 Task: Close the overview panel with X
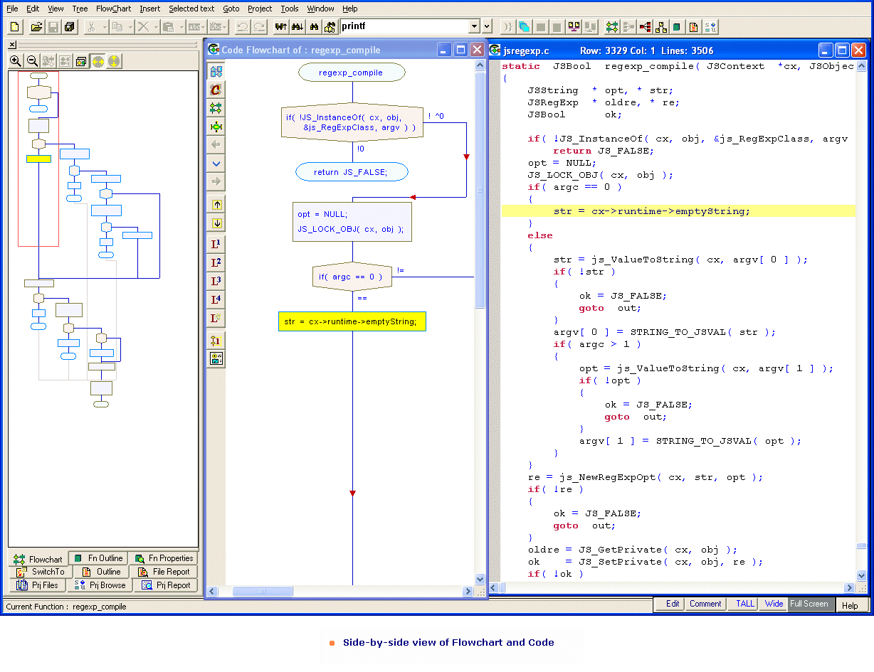pyautogui.click(x=12, y=45)
